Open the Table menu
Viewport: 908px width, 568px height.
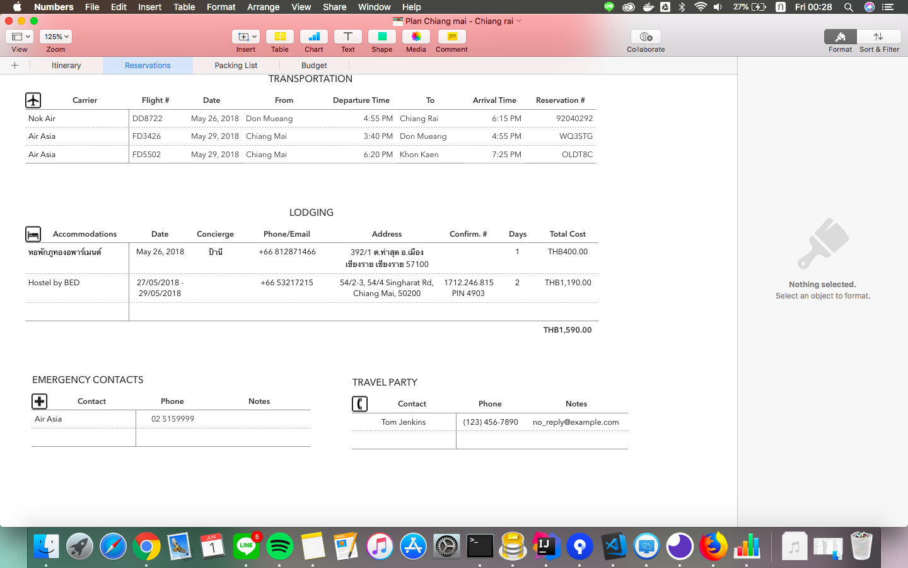[x=184, y=7]
